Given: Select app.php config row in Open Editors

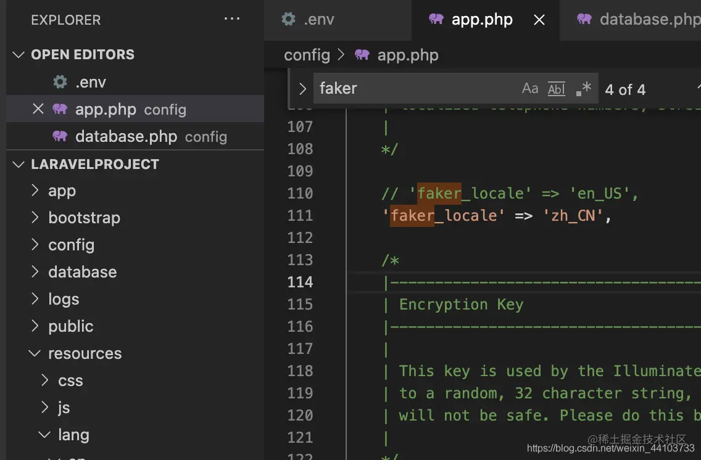Looking at the screenshot, I should pos(135,109).
